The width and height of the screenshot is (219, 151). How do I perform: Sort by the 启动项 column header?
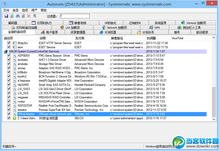click(x=20, y=38)
